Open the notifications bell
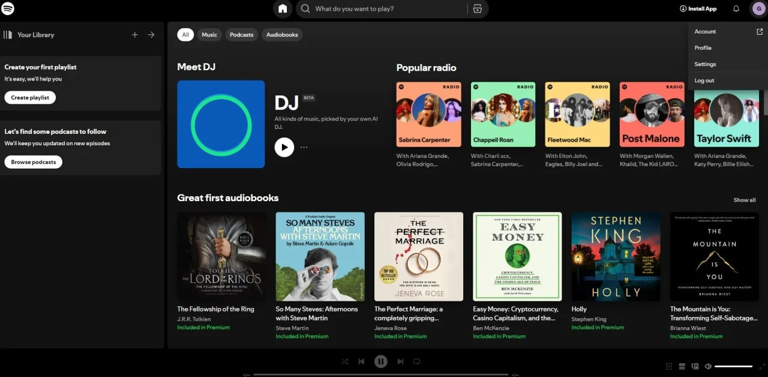The image size is (768, 377). click(x=736, y=9)
